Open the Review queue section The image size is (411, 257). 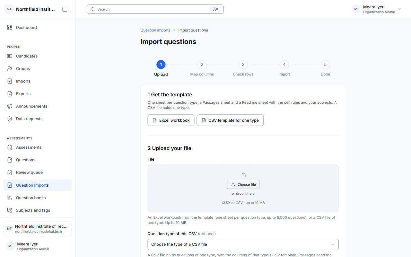coord(38,173)
